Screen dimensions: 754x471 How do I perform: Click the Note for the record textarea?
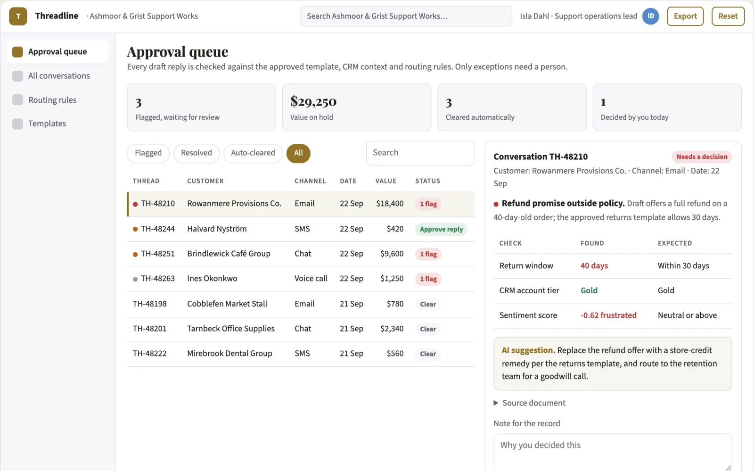[613, 452]
